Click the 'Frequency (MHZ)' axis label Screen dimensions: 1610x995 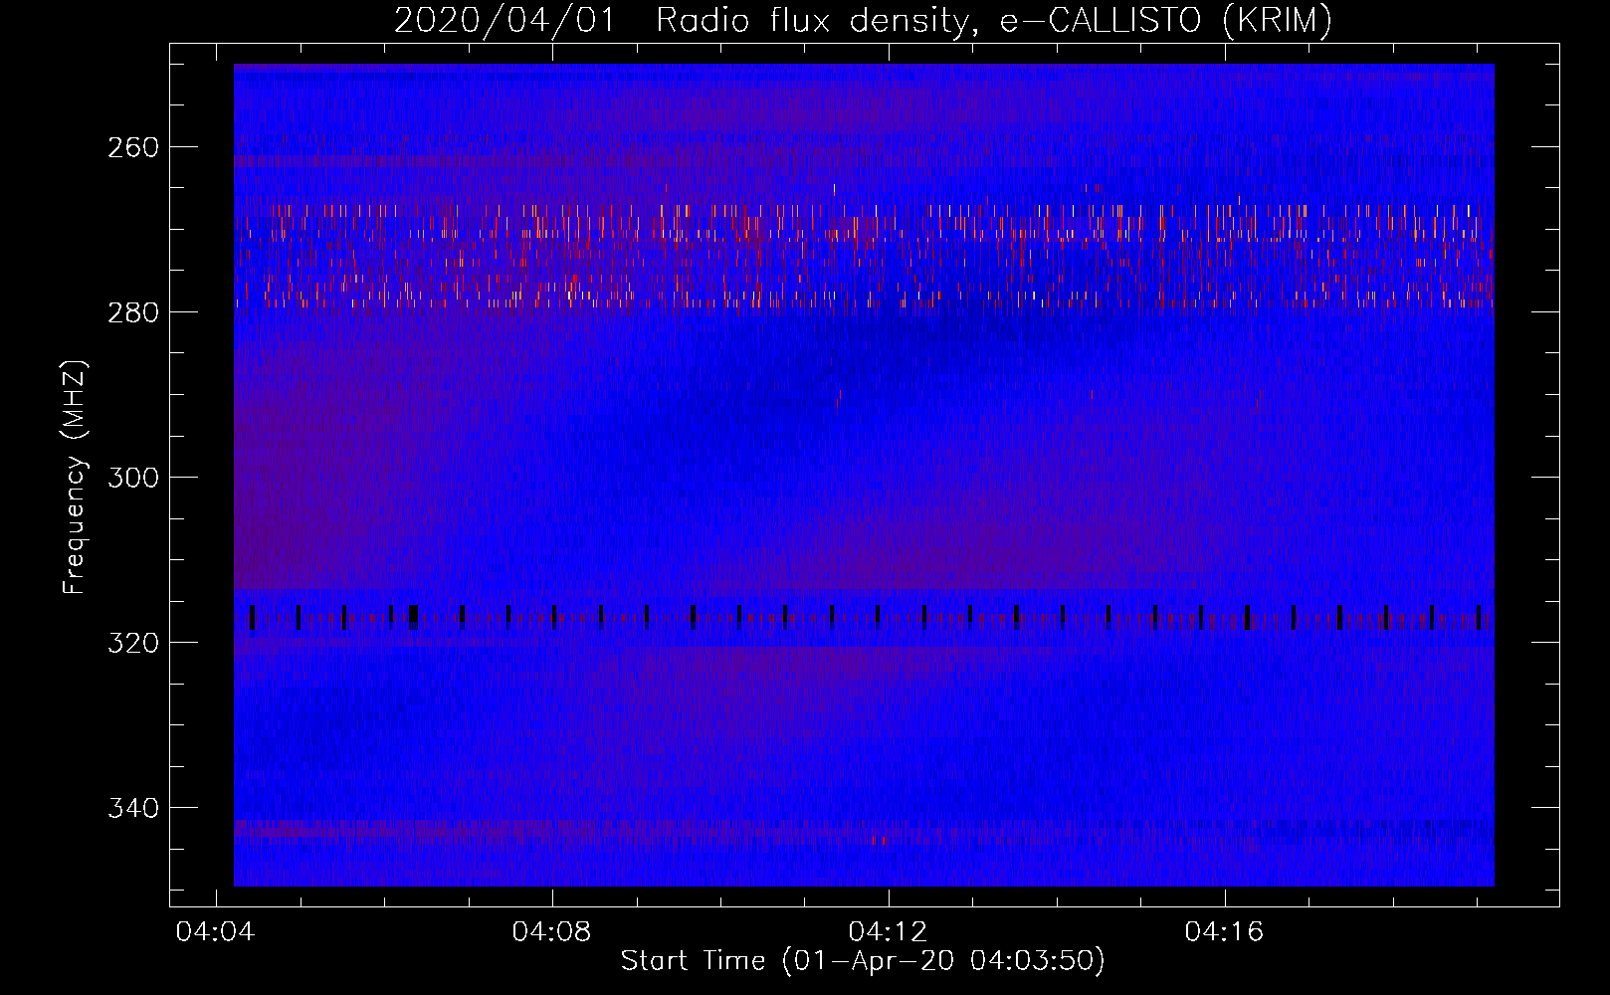click(x=75, y=477)
